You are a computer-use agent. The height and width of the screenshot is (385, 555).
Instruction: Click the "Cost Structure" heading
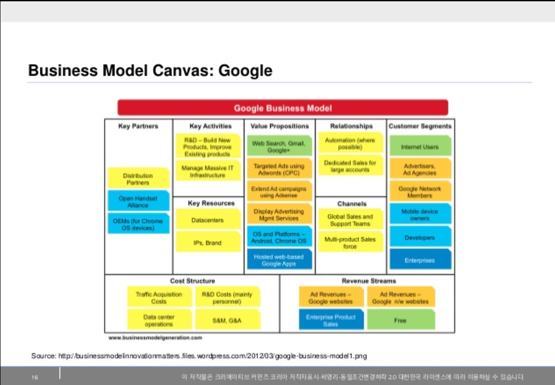pos(193,281)
